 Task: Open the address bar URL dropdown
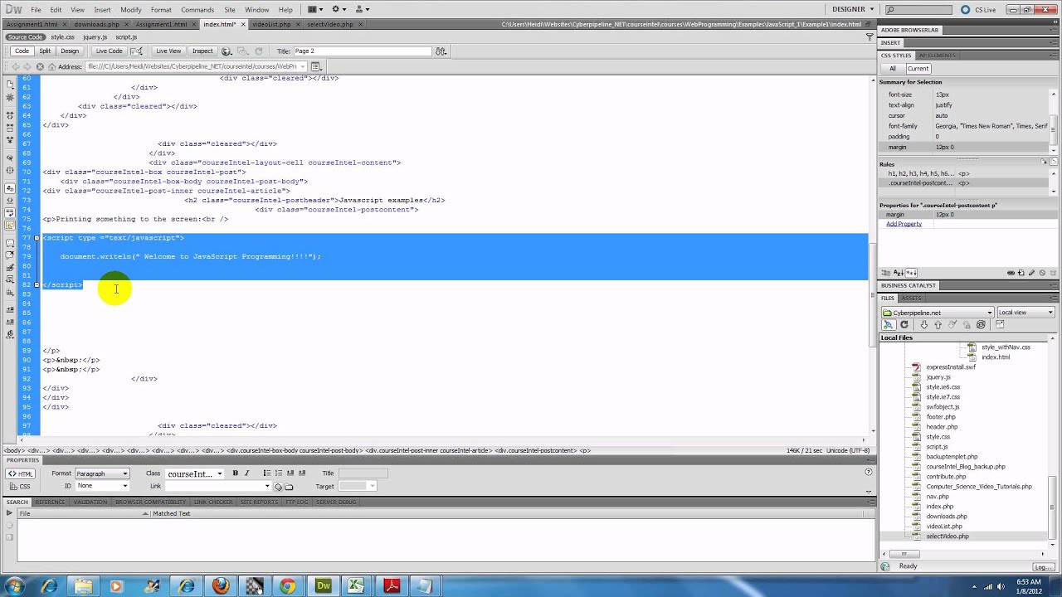click(x=303, y=66)
